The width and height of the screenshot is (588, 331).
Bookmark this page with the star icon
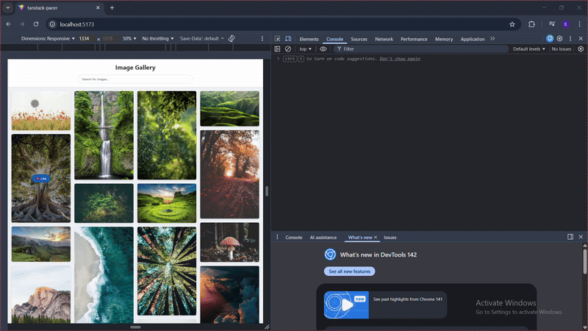pyautogui.click(x=512, y=24)
